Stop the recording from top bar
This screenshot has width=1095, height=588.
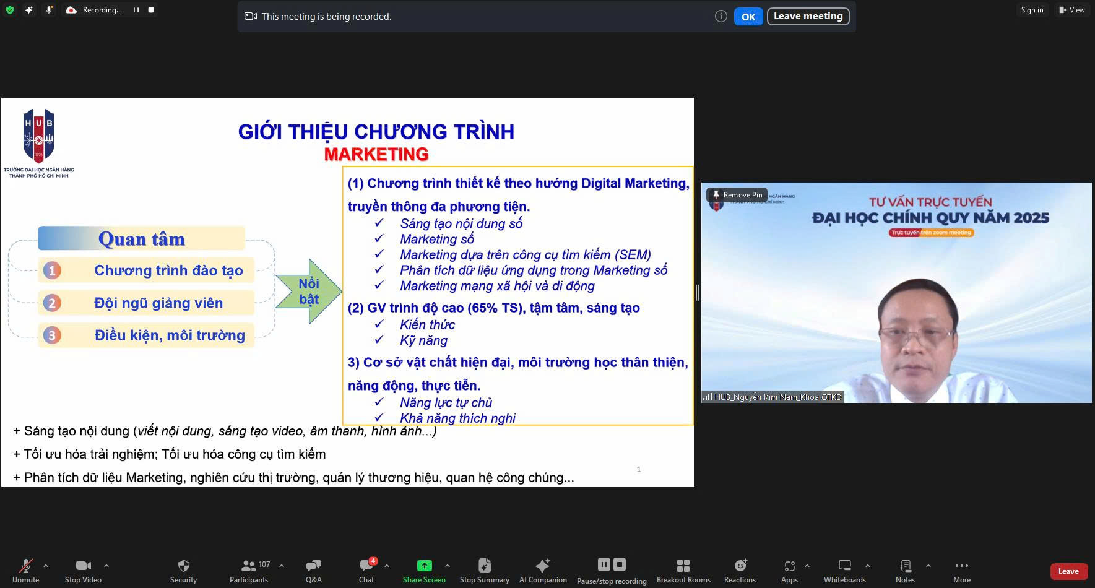pos(151,10)
